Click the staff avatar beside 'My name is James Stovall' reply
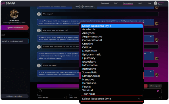Image resolution: width=169 pixels, height=104 pixels. (157, 40)
